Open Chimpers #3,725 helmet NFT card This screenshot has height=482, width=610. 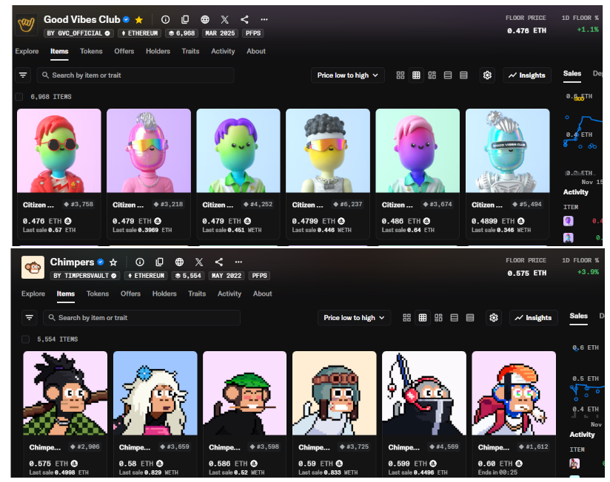tap(335, 415)
